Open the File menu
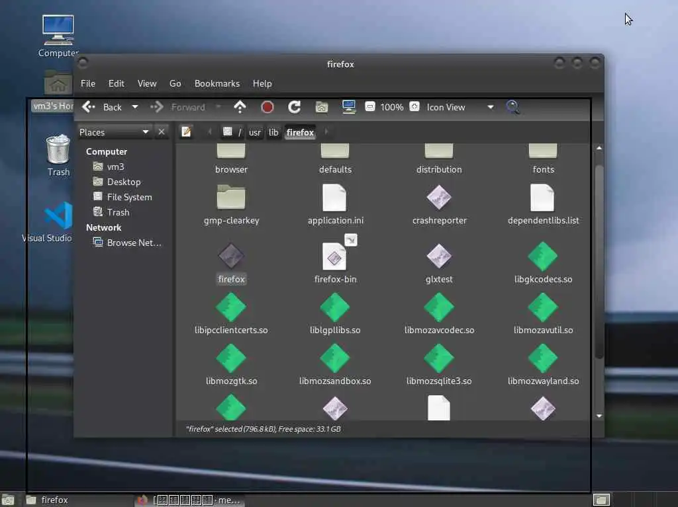 point(88,83)
